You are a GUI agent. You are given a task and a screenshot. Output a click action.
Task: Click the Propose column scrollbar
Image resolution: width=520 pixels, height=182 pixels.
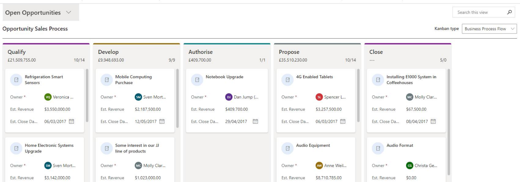[x=358, y=95]
